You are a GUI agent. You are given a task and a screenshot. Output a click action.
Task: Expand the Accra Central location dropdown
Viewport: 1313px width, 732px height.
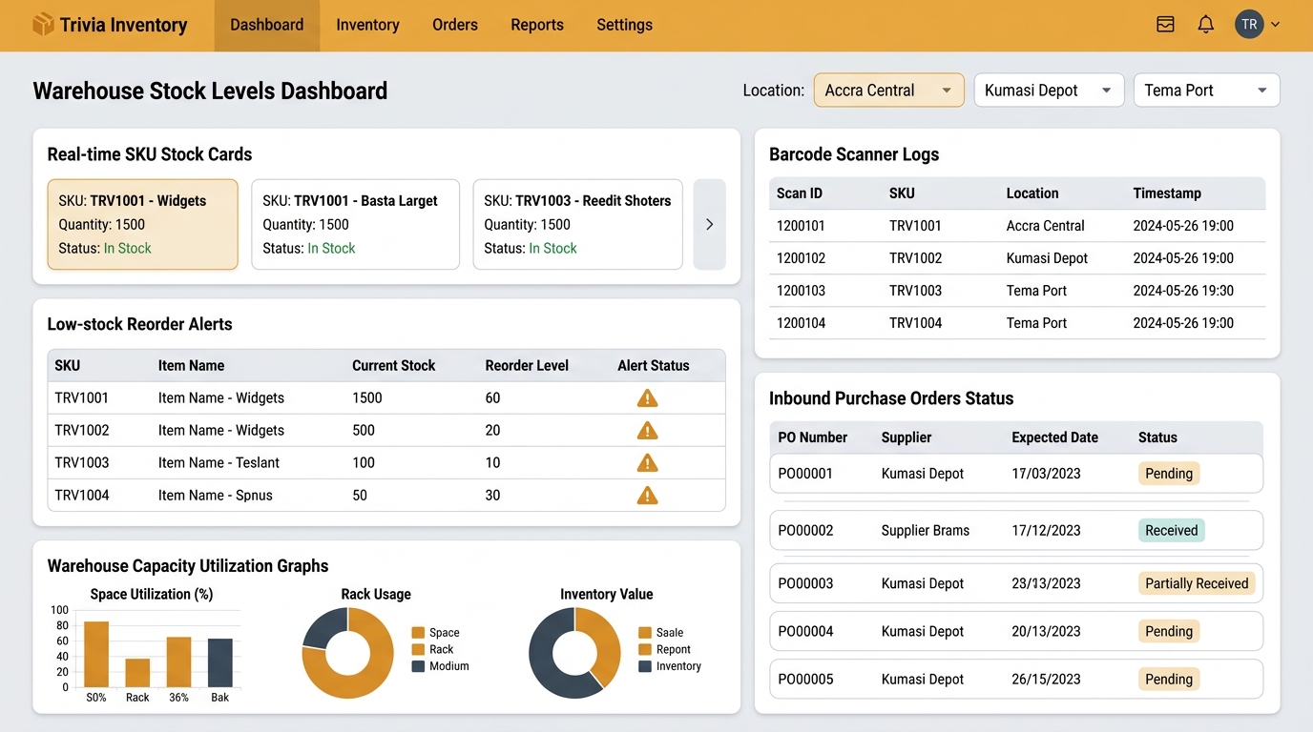tap(888, 91)
